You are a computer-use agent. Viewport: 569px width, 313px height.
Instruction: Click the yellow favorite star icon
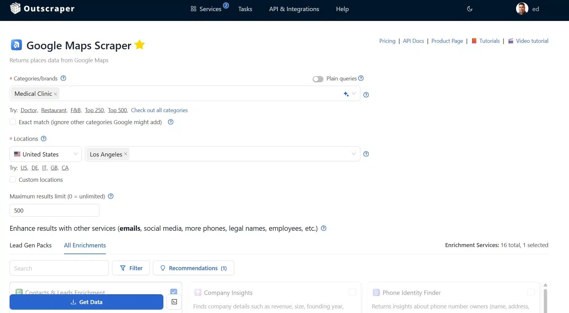(x=139, y=45)
